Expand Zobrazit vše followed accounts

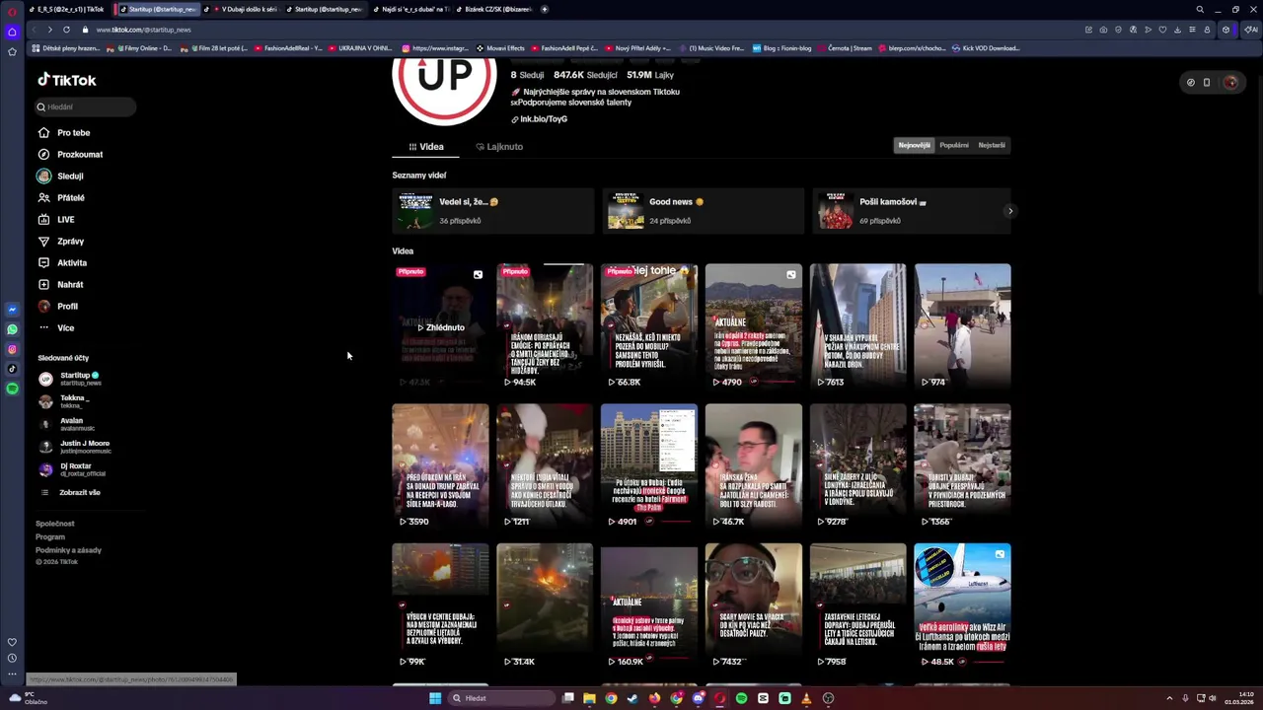coord(69,492)
